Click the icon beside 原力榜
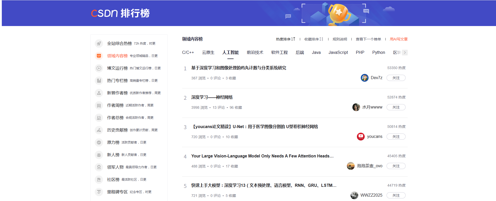 coord(99,143)
